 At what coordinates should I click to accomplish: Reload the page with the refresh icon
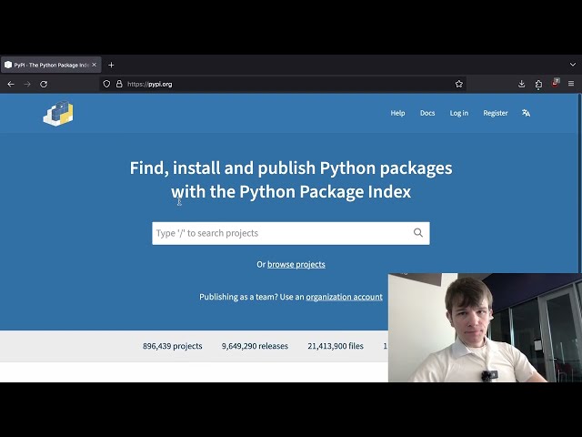[x=44, y=84]
